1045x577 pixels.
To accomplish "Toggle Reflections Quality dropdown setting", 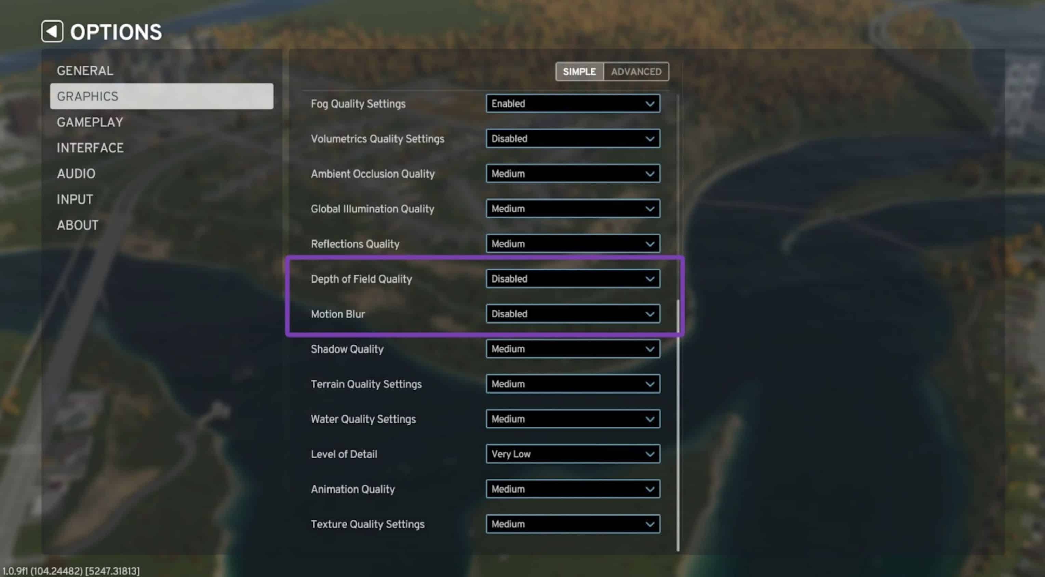I will point(572,243).
